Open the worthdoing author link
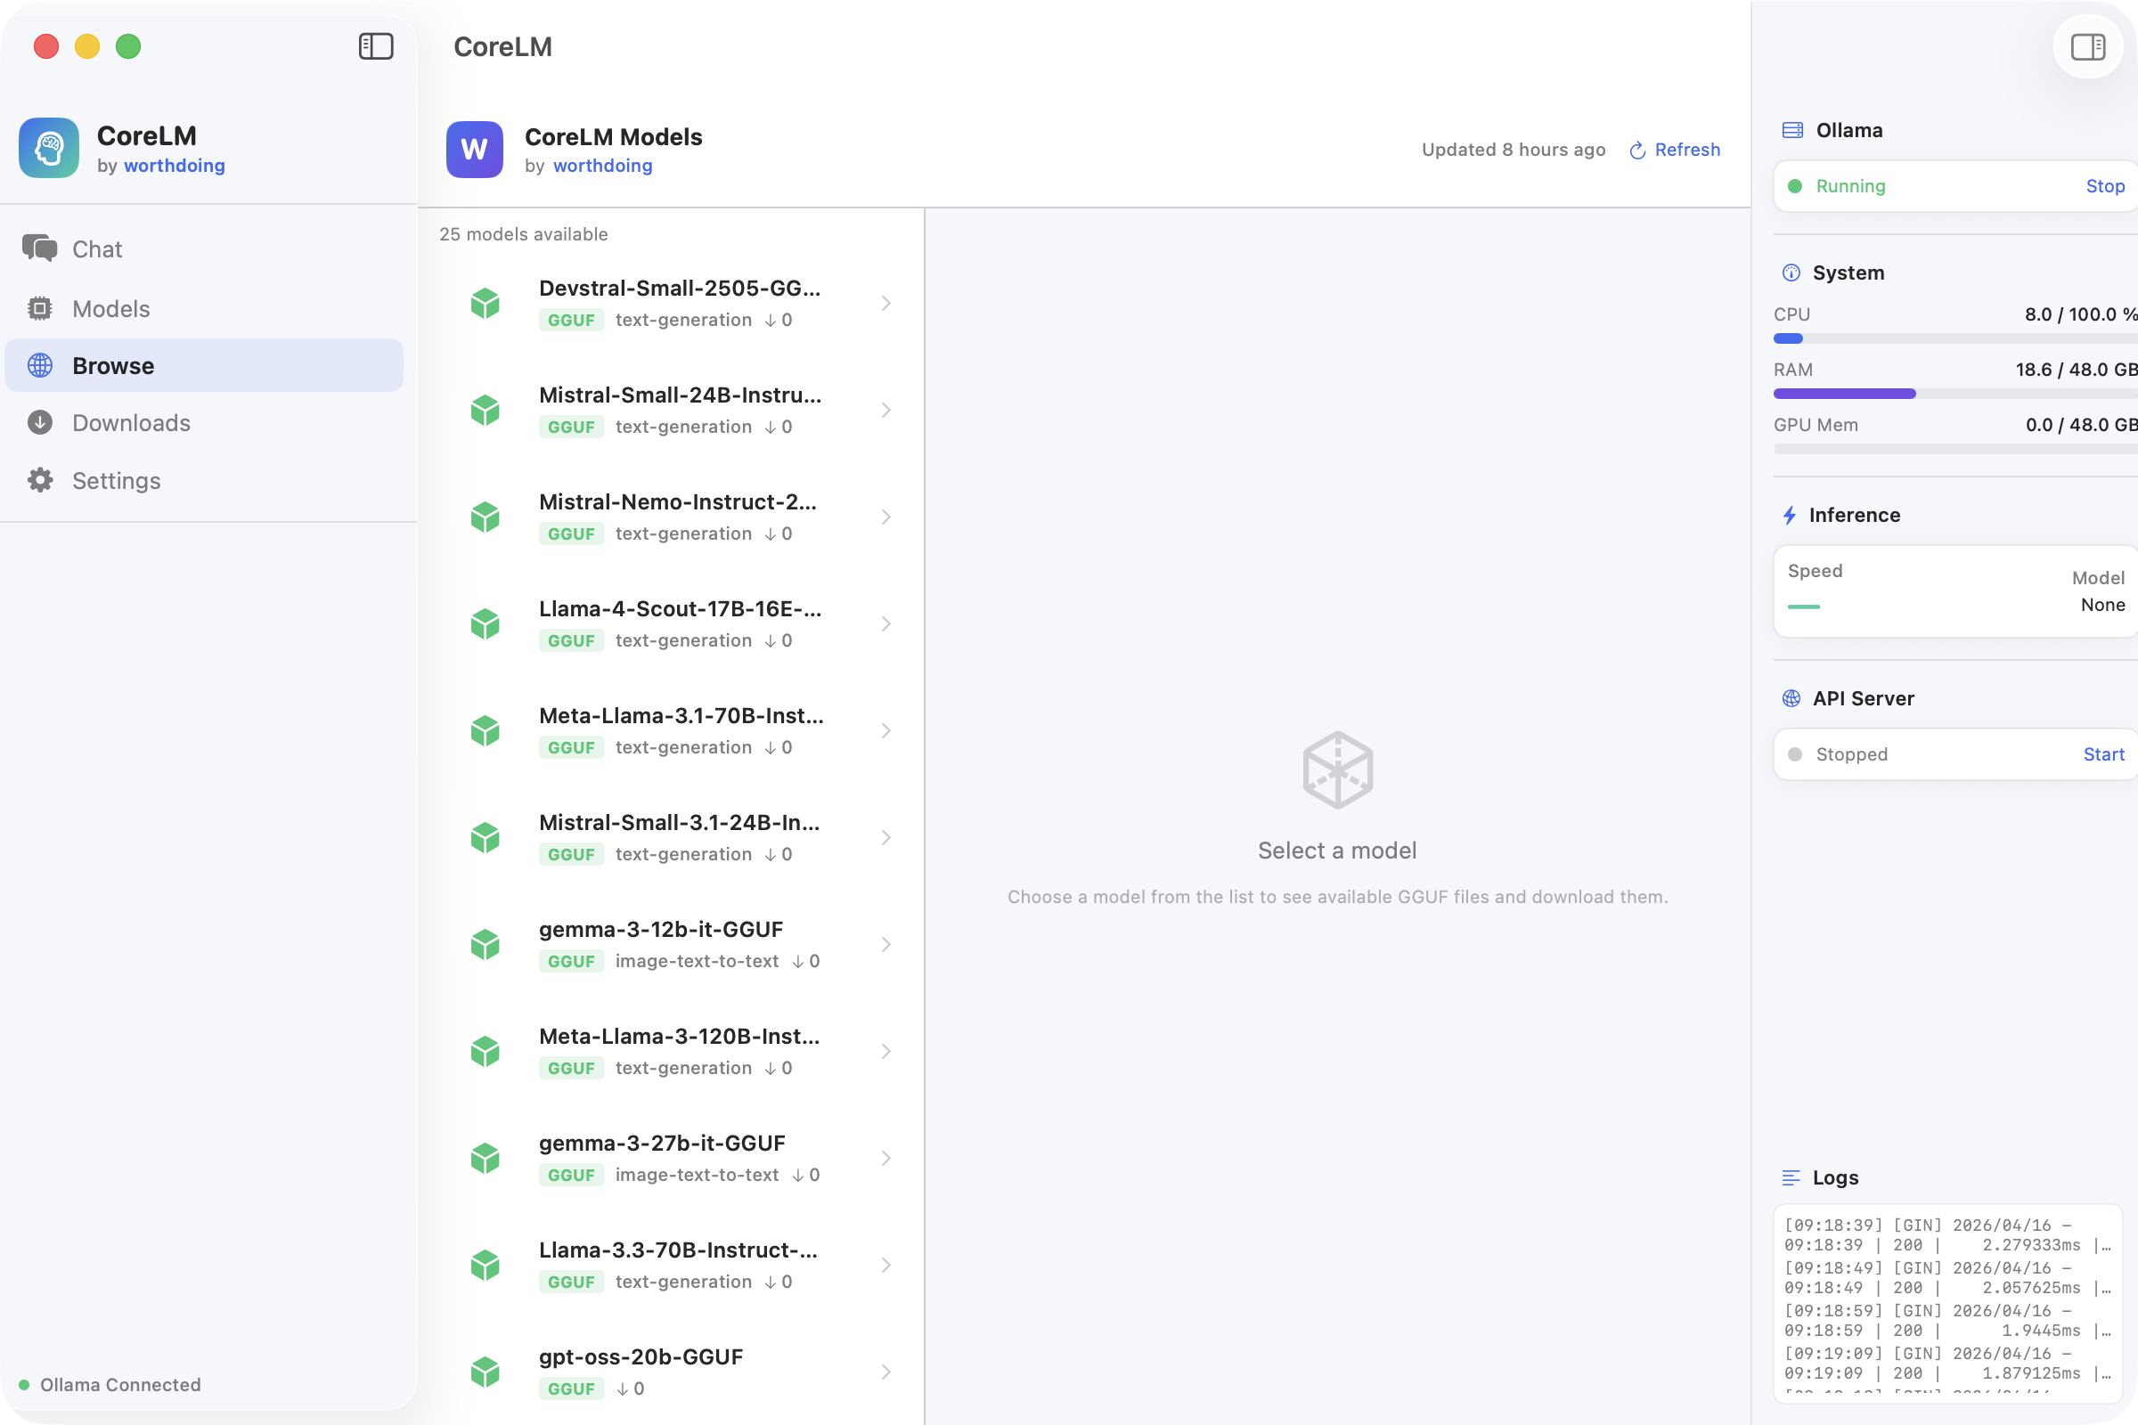2138x1425 pixels. click(x=602, y=166)
